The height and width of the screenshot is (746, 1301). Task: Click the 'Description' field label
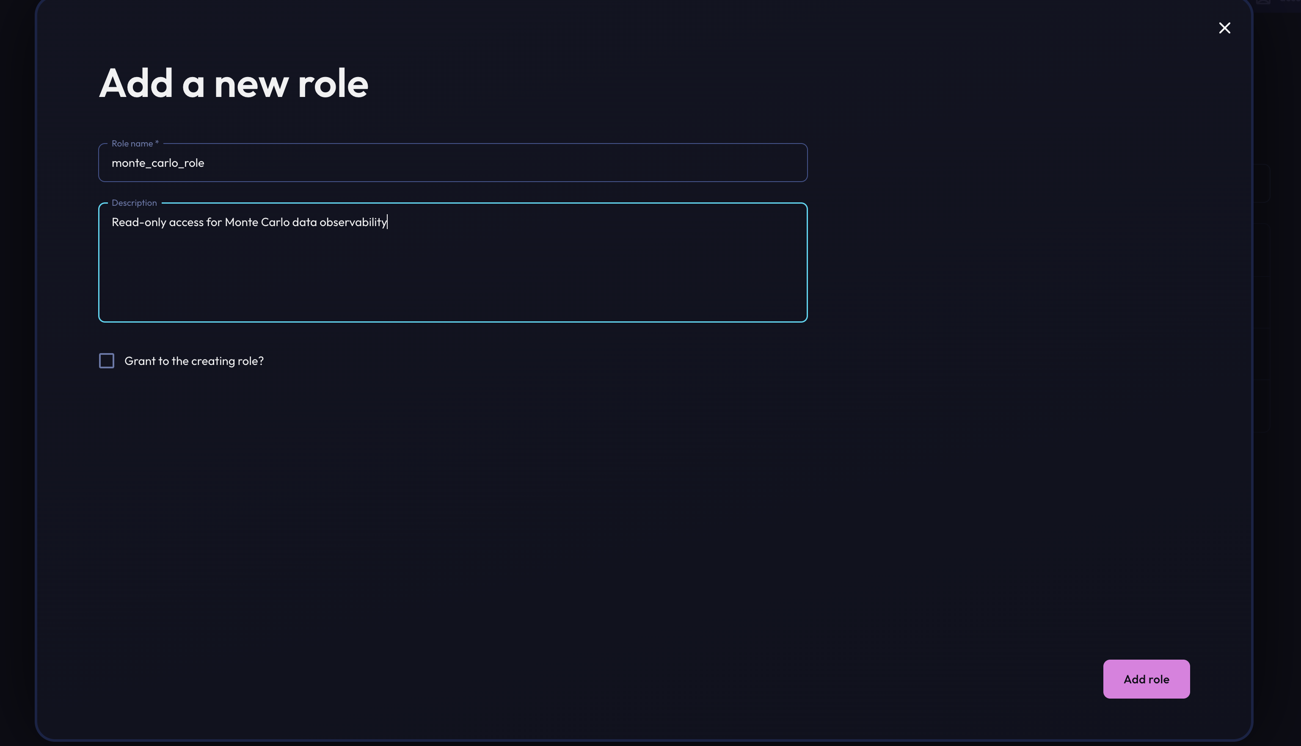click(x=134, y=203)
